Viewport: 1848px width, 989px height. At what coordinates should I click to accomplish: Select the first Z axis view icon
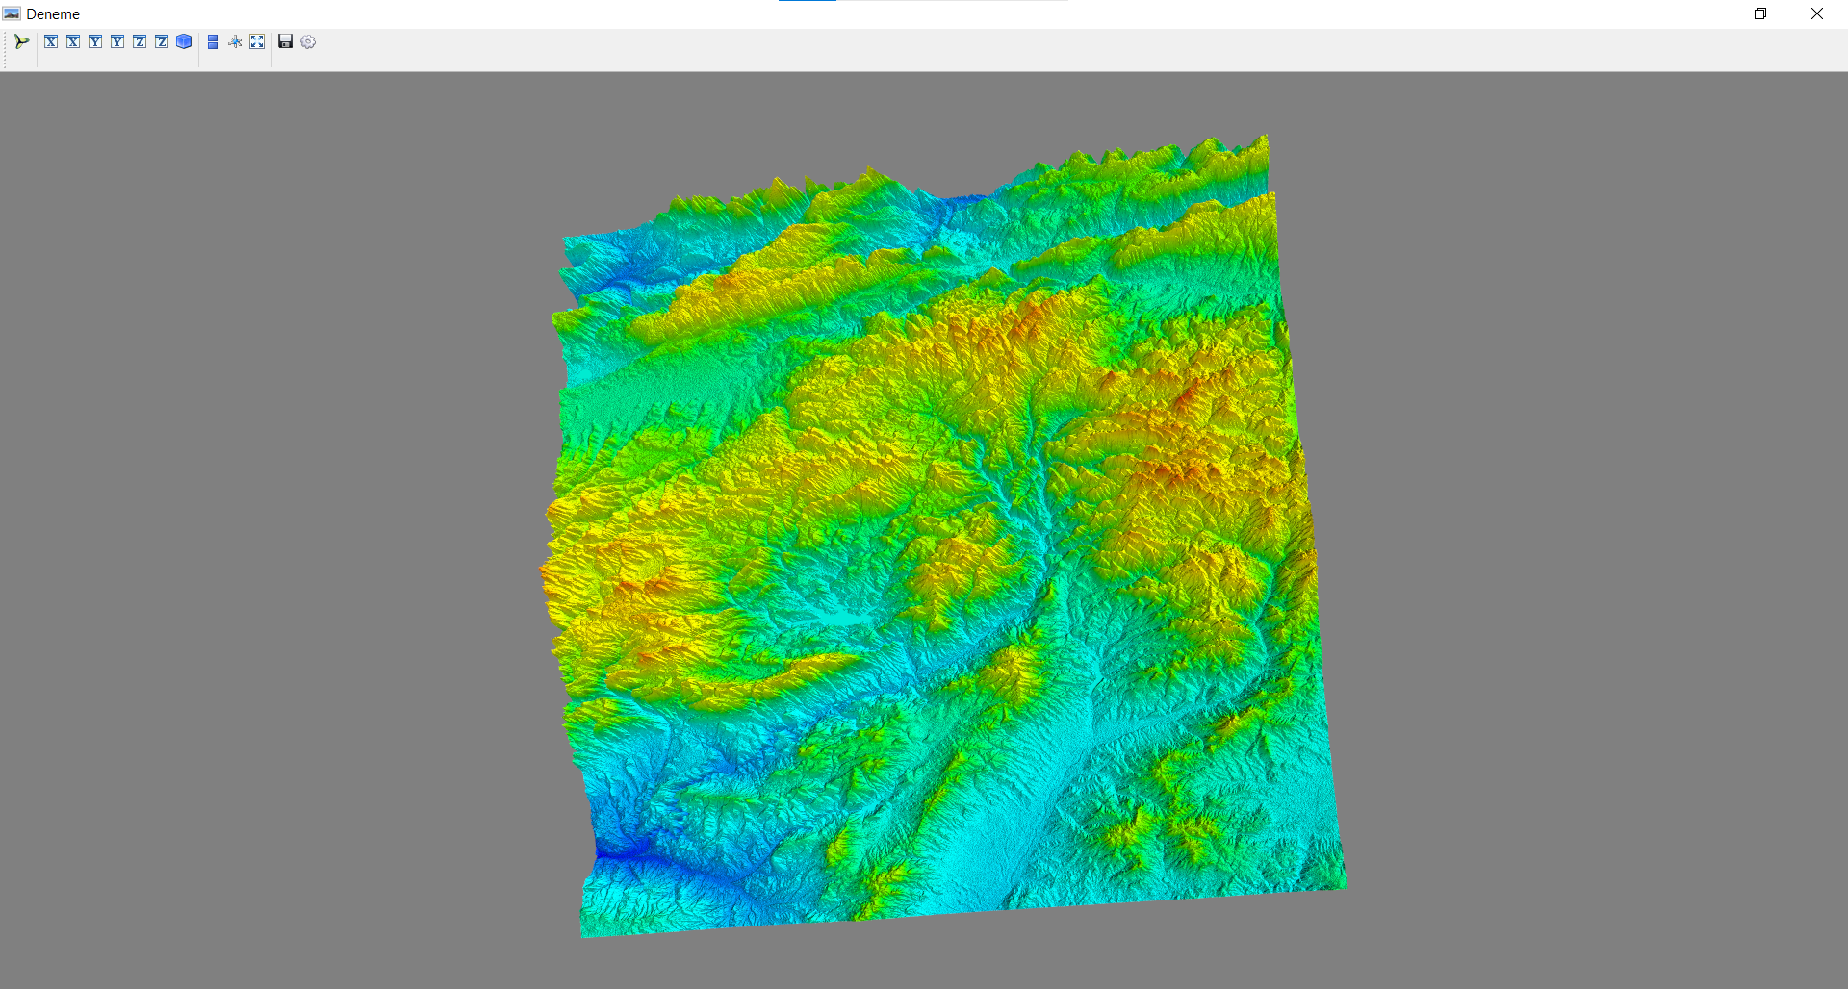(140, 41)
